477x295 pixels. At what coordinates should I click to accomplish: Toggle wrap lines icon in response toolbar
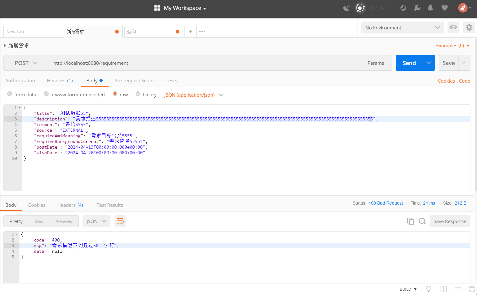tap(120, 221)
